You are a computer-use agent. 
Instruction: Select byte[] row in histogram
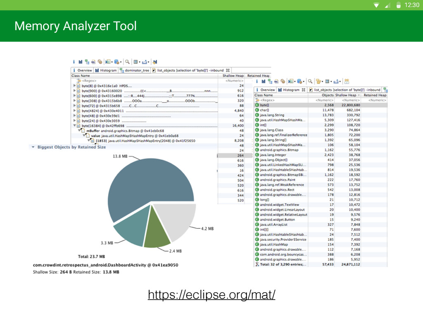(x=321, y=105)
